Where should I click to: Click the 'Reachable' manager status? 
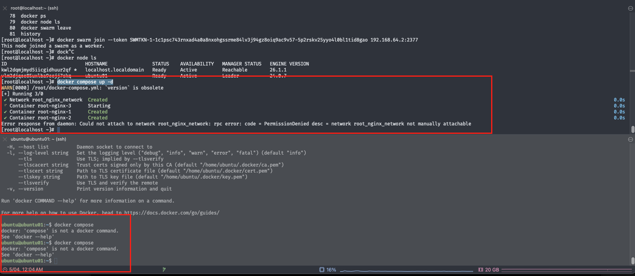(235, 70)
